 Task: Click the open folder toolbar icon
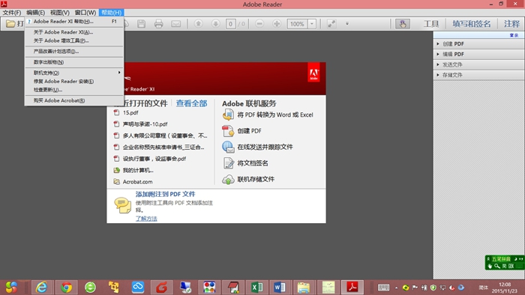tap(11, 24)
